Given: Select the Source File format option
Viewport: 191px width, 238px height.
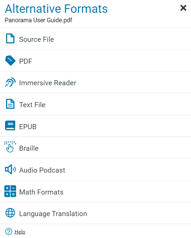Looking at the screenshot, I should tap(95, 39).
